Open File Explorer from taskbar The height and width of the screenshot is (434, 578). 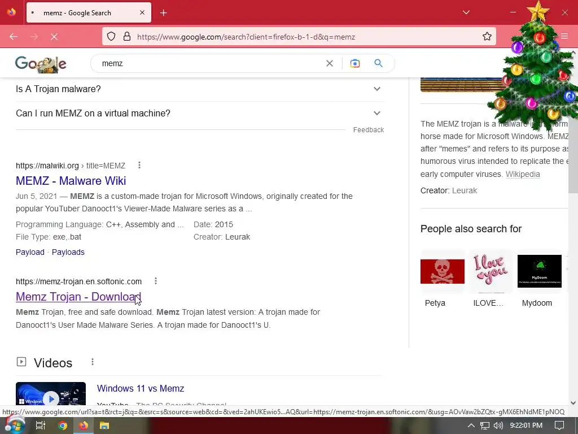coord(104,426)
